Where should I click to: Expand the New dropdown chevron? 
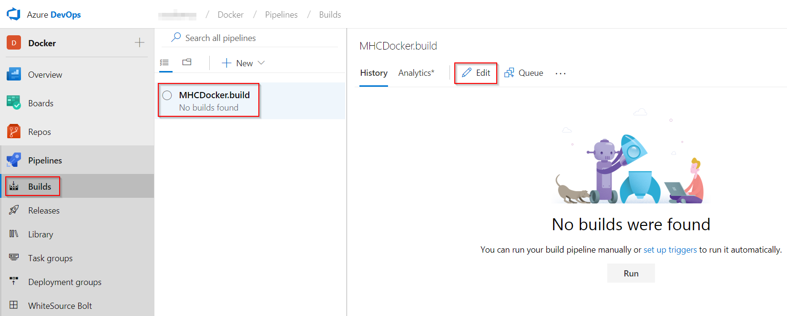[261, 63]
